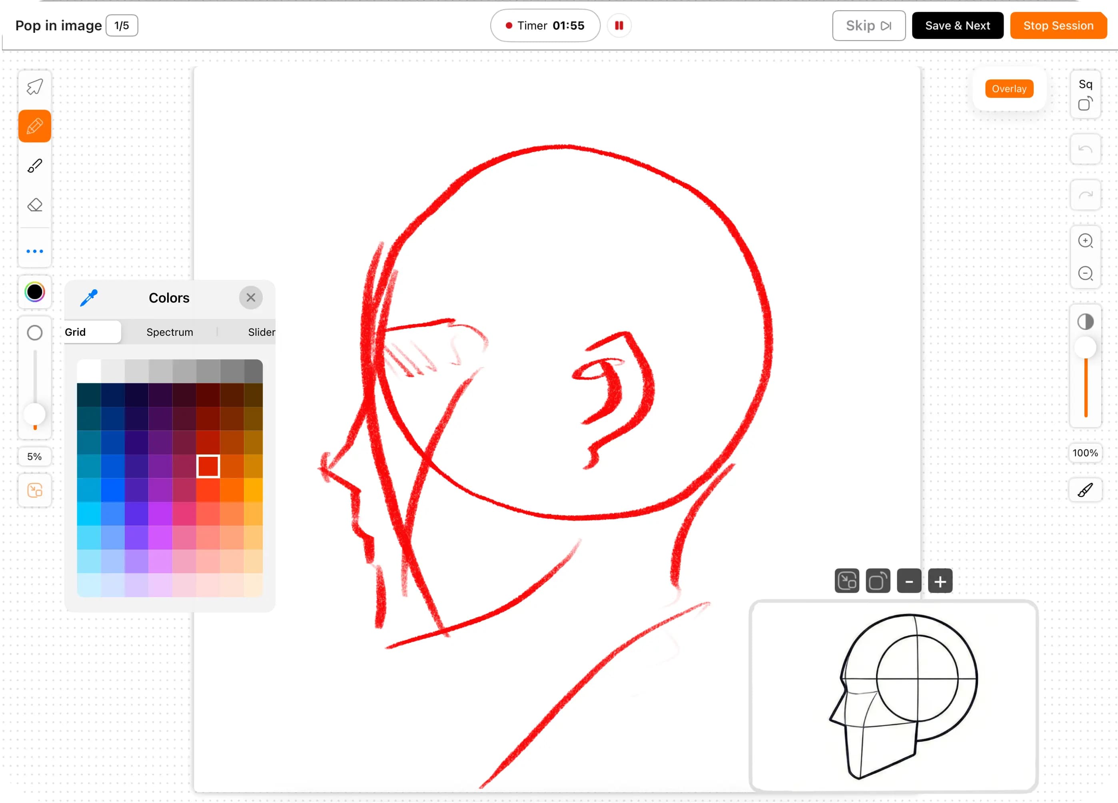Click the brush settings icon at bottom right
The height and width of the screenshot is (803, 1118).
coord(1086,490)
